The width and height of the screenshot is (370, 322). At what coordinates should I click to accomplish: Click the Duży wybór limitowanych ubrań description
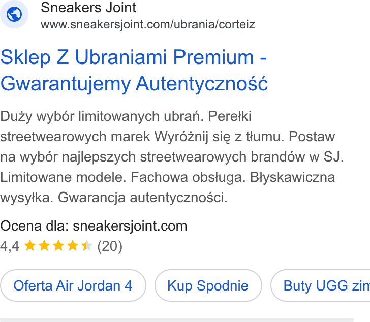(102, 116)
